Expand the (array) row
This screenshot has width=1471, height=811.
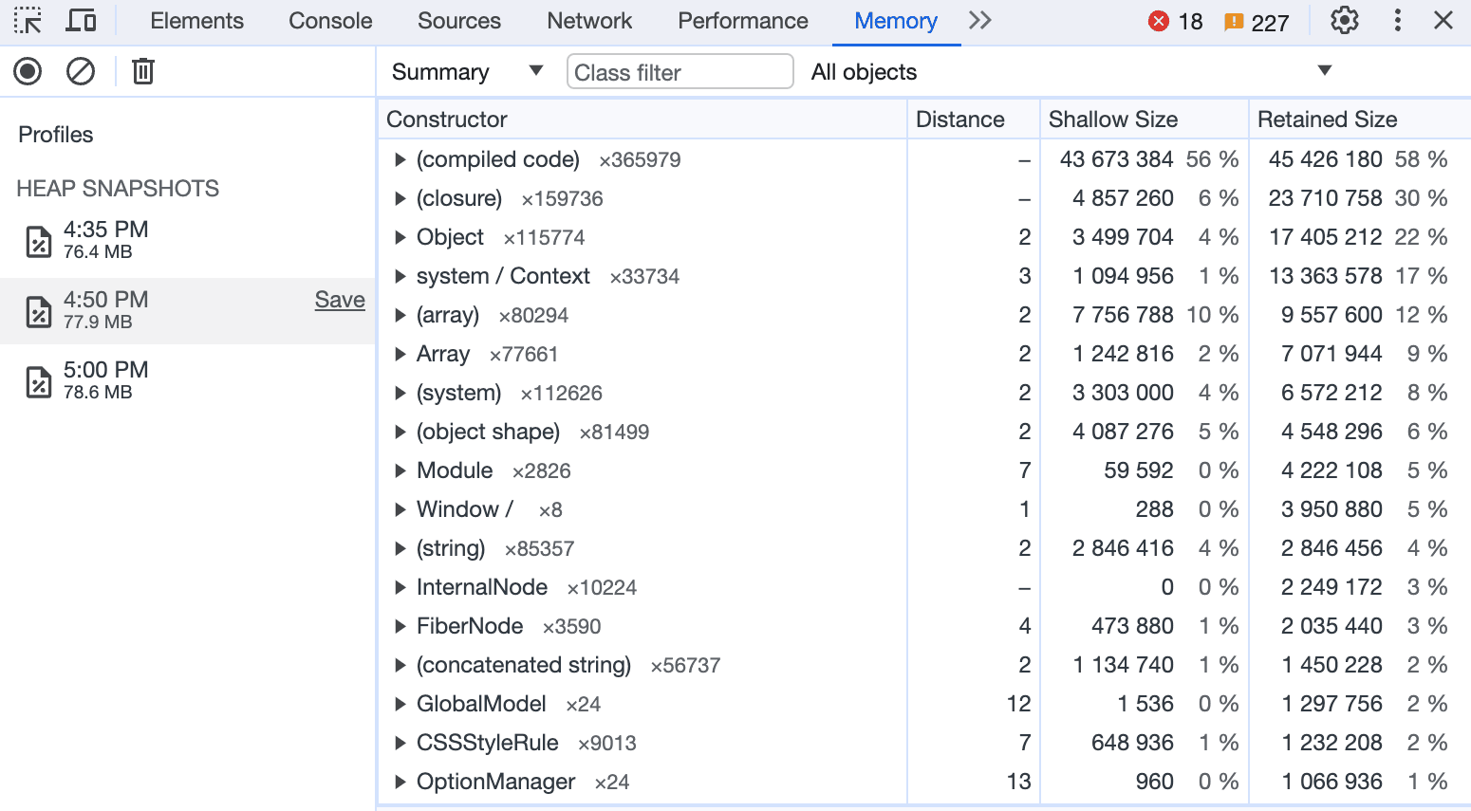(x=400, y=316)
